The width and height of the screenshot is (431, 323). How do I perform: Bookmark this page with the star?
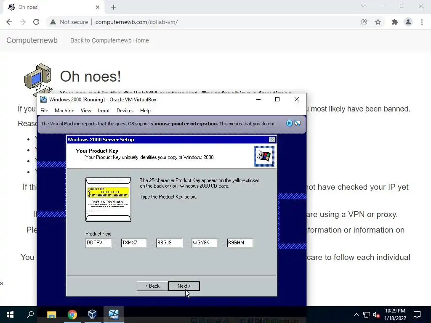(x=378, y=22)
